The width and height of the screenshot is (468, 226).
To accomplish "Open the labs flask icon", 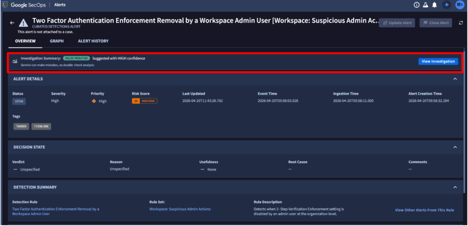I will point(425,5).
